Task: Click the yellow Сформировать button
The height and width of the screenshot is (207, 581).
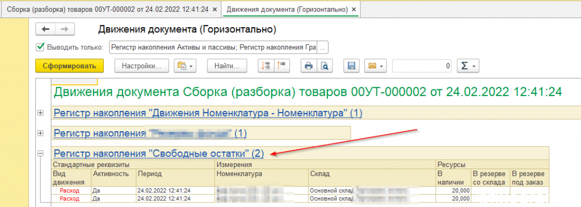Action: tap(69, 66)
